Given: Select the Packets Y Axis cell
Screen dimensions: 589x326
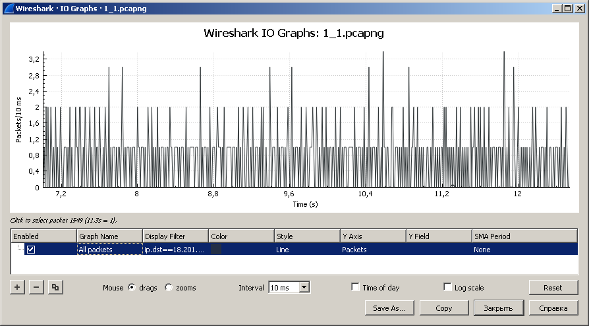Looking at the screenshot, I should pos(374,250).
